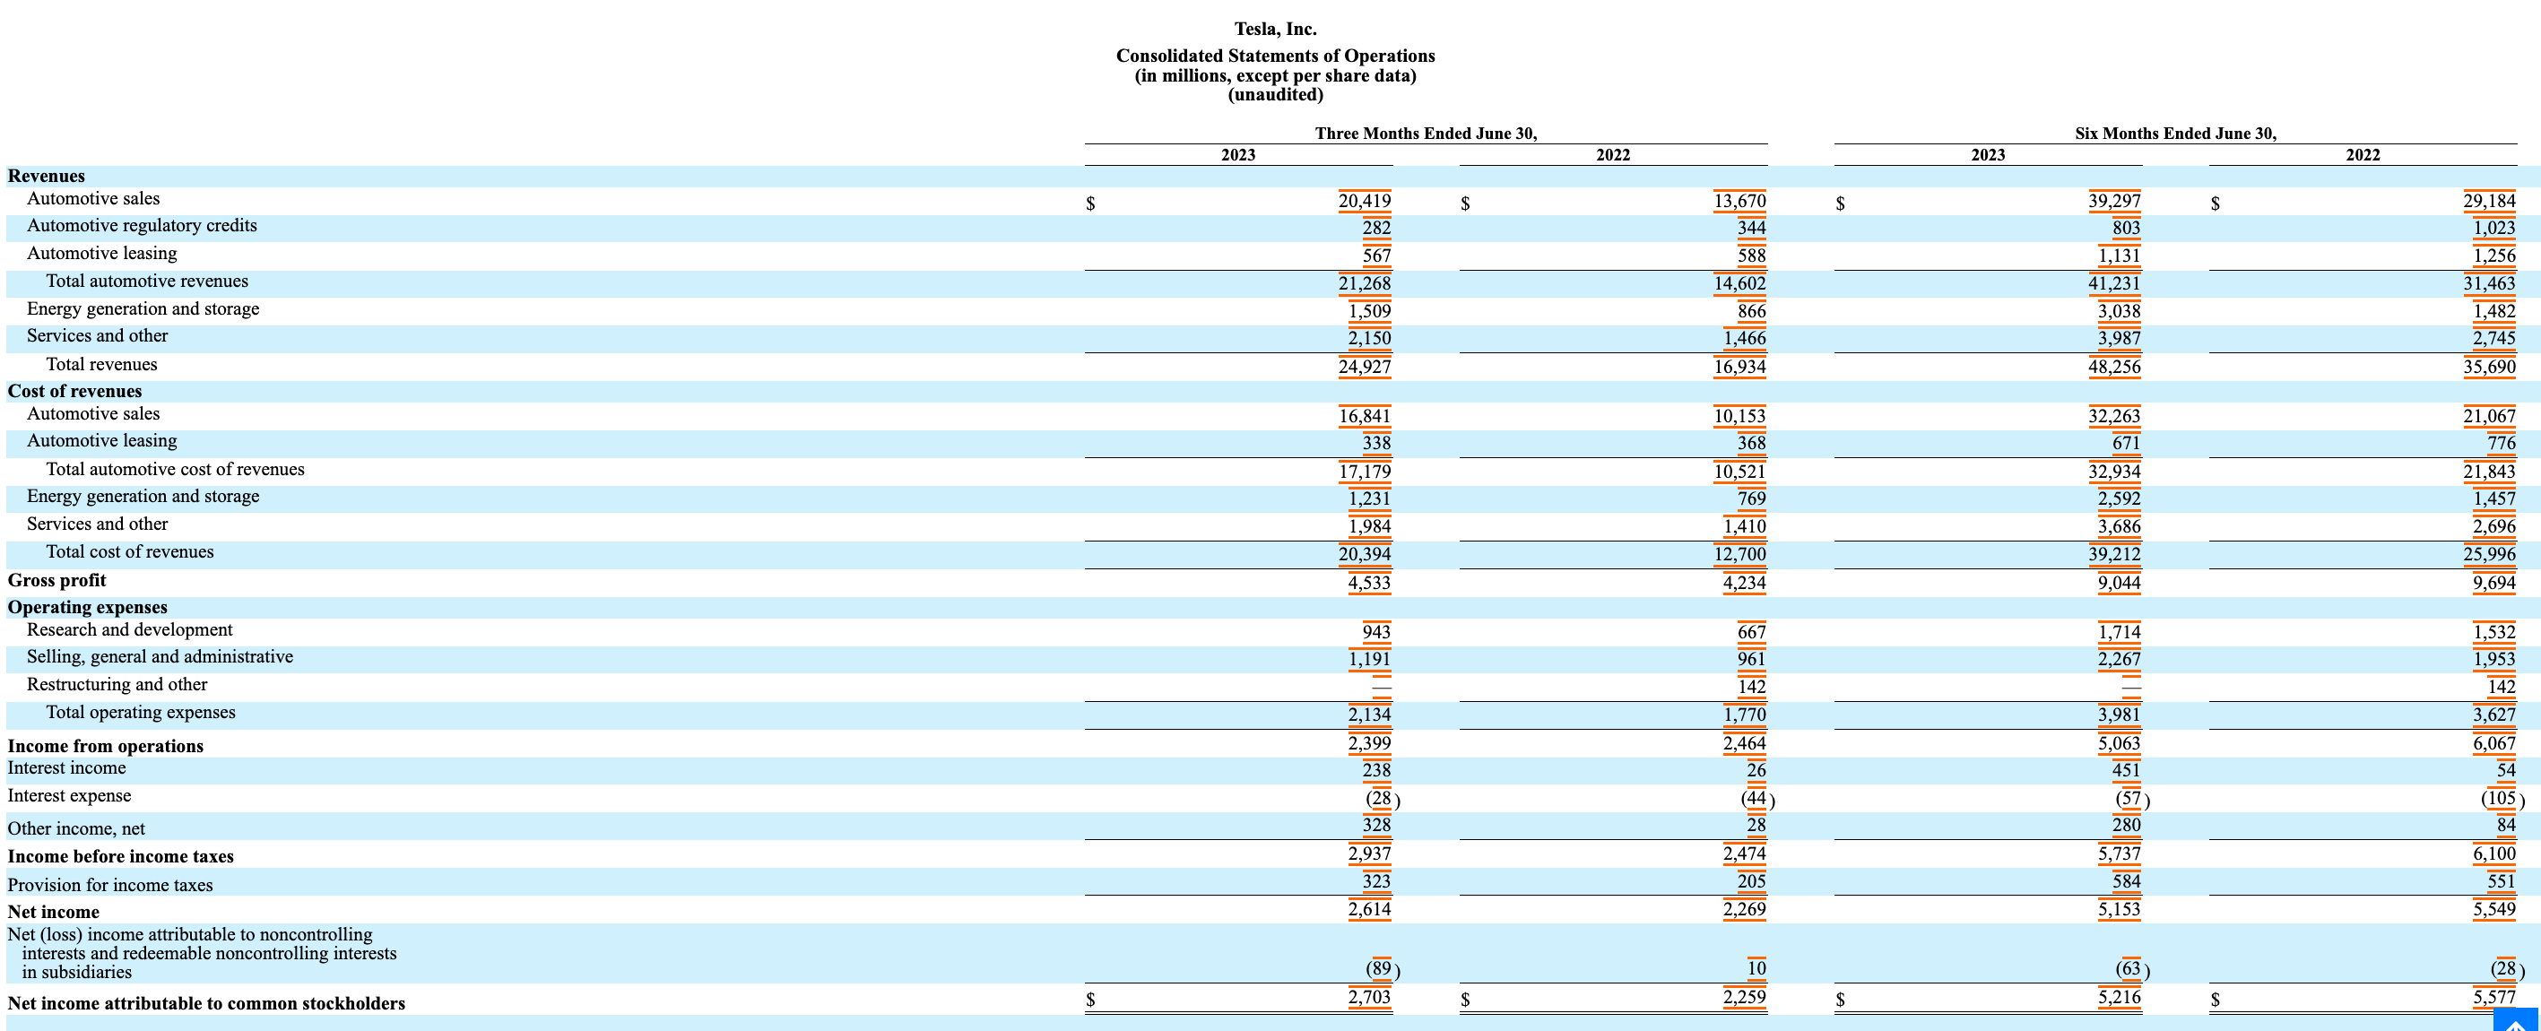Select total revenues value 24,927
Screen dimensions: 2541x1031
[1366, 367]
